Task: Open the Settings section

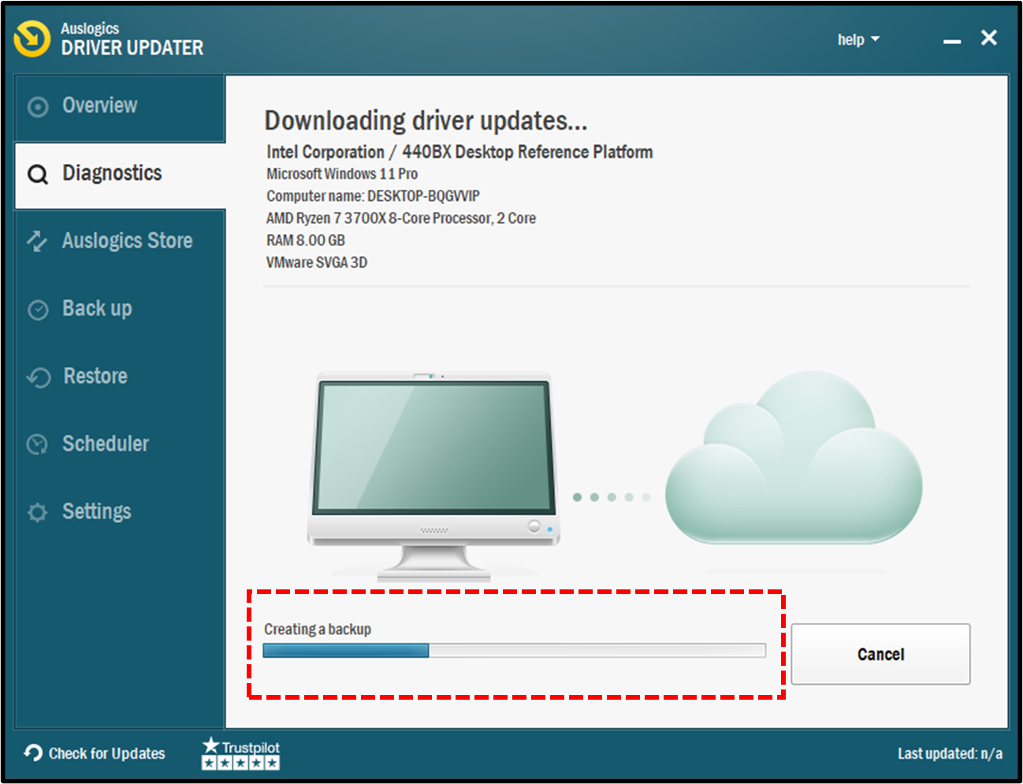Action: click(120, 512)
